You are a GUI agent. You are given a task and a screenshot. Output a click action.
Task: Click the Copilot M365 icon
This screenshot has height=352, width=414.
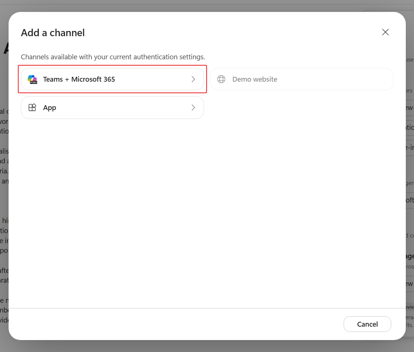32,79
